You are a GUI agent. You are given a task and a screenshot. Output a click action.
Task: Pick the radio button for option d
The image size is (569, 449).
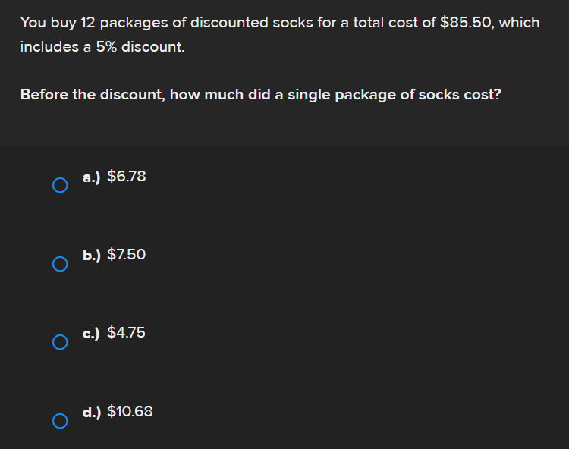click(x=60, y=420)
